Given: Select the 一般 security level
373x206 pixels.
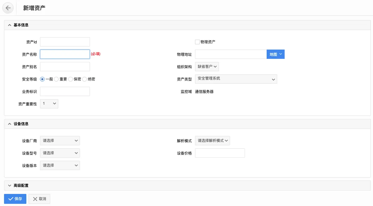Looking at the screenshot, I should point(42,79).
